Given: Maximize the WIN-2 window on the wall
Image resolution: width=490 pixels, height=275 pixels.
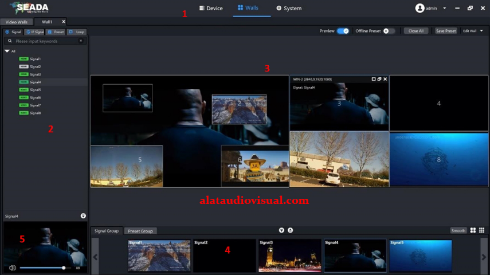Looking at the screenshot, I should [374, 79].
